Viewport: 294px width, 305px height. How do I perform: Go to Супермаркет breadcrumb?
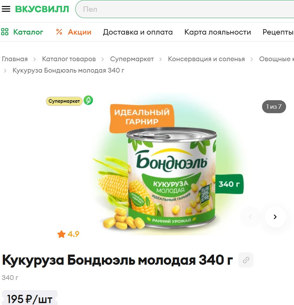(x=132, y=59)
